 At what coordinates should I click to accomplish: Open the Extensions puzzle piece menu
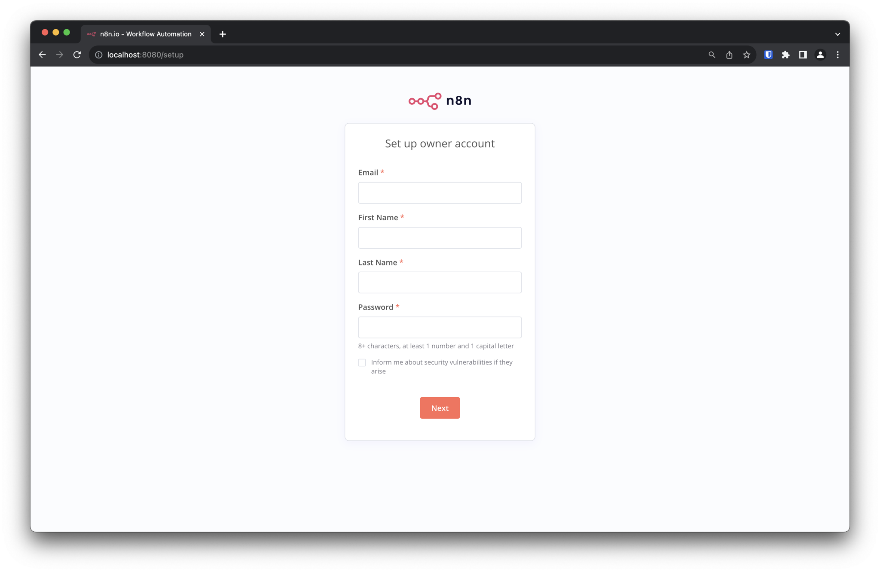(785, 55)
